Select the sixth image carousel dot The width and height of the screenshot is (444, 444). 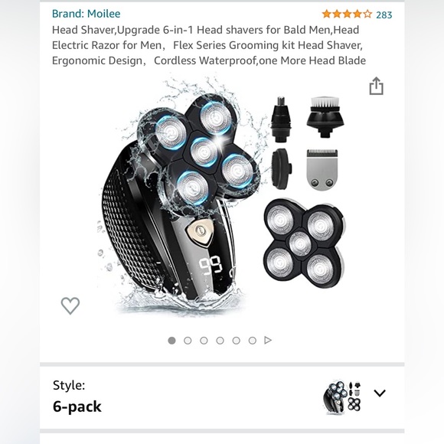pyautogui.click(x=253, y=341)
